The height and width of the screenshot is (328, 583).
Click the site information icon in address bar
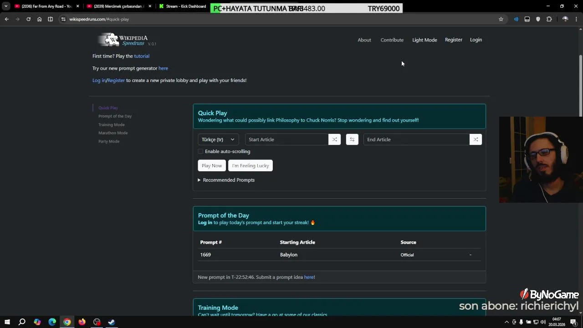coord(63,19)
